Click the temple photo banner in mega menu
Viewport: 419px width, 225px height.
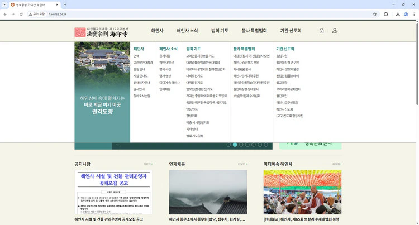tap(102, 92)
